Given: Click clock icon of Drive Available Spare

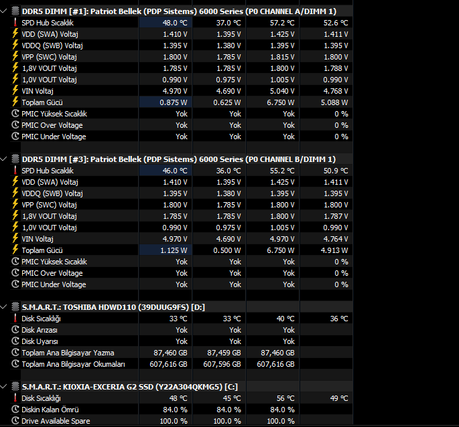Looking at the screenshot, I should pyautogui.click(x=15, y=421).
